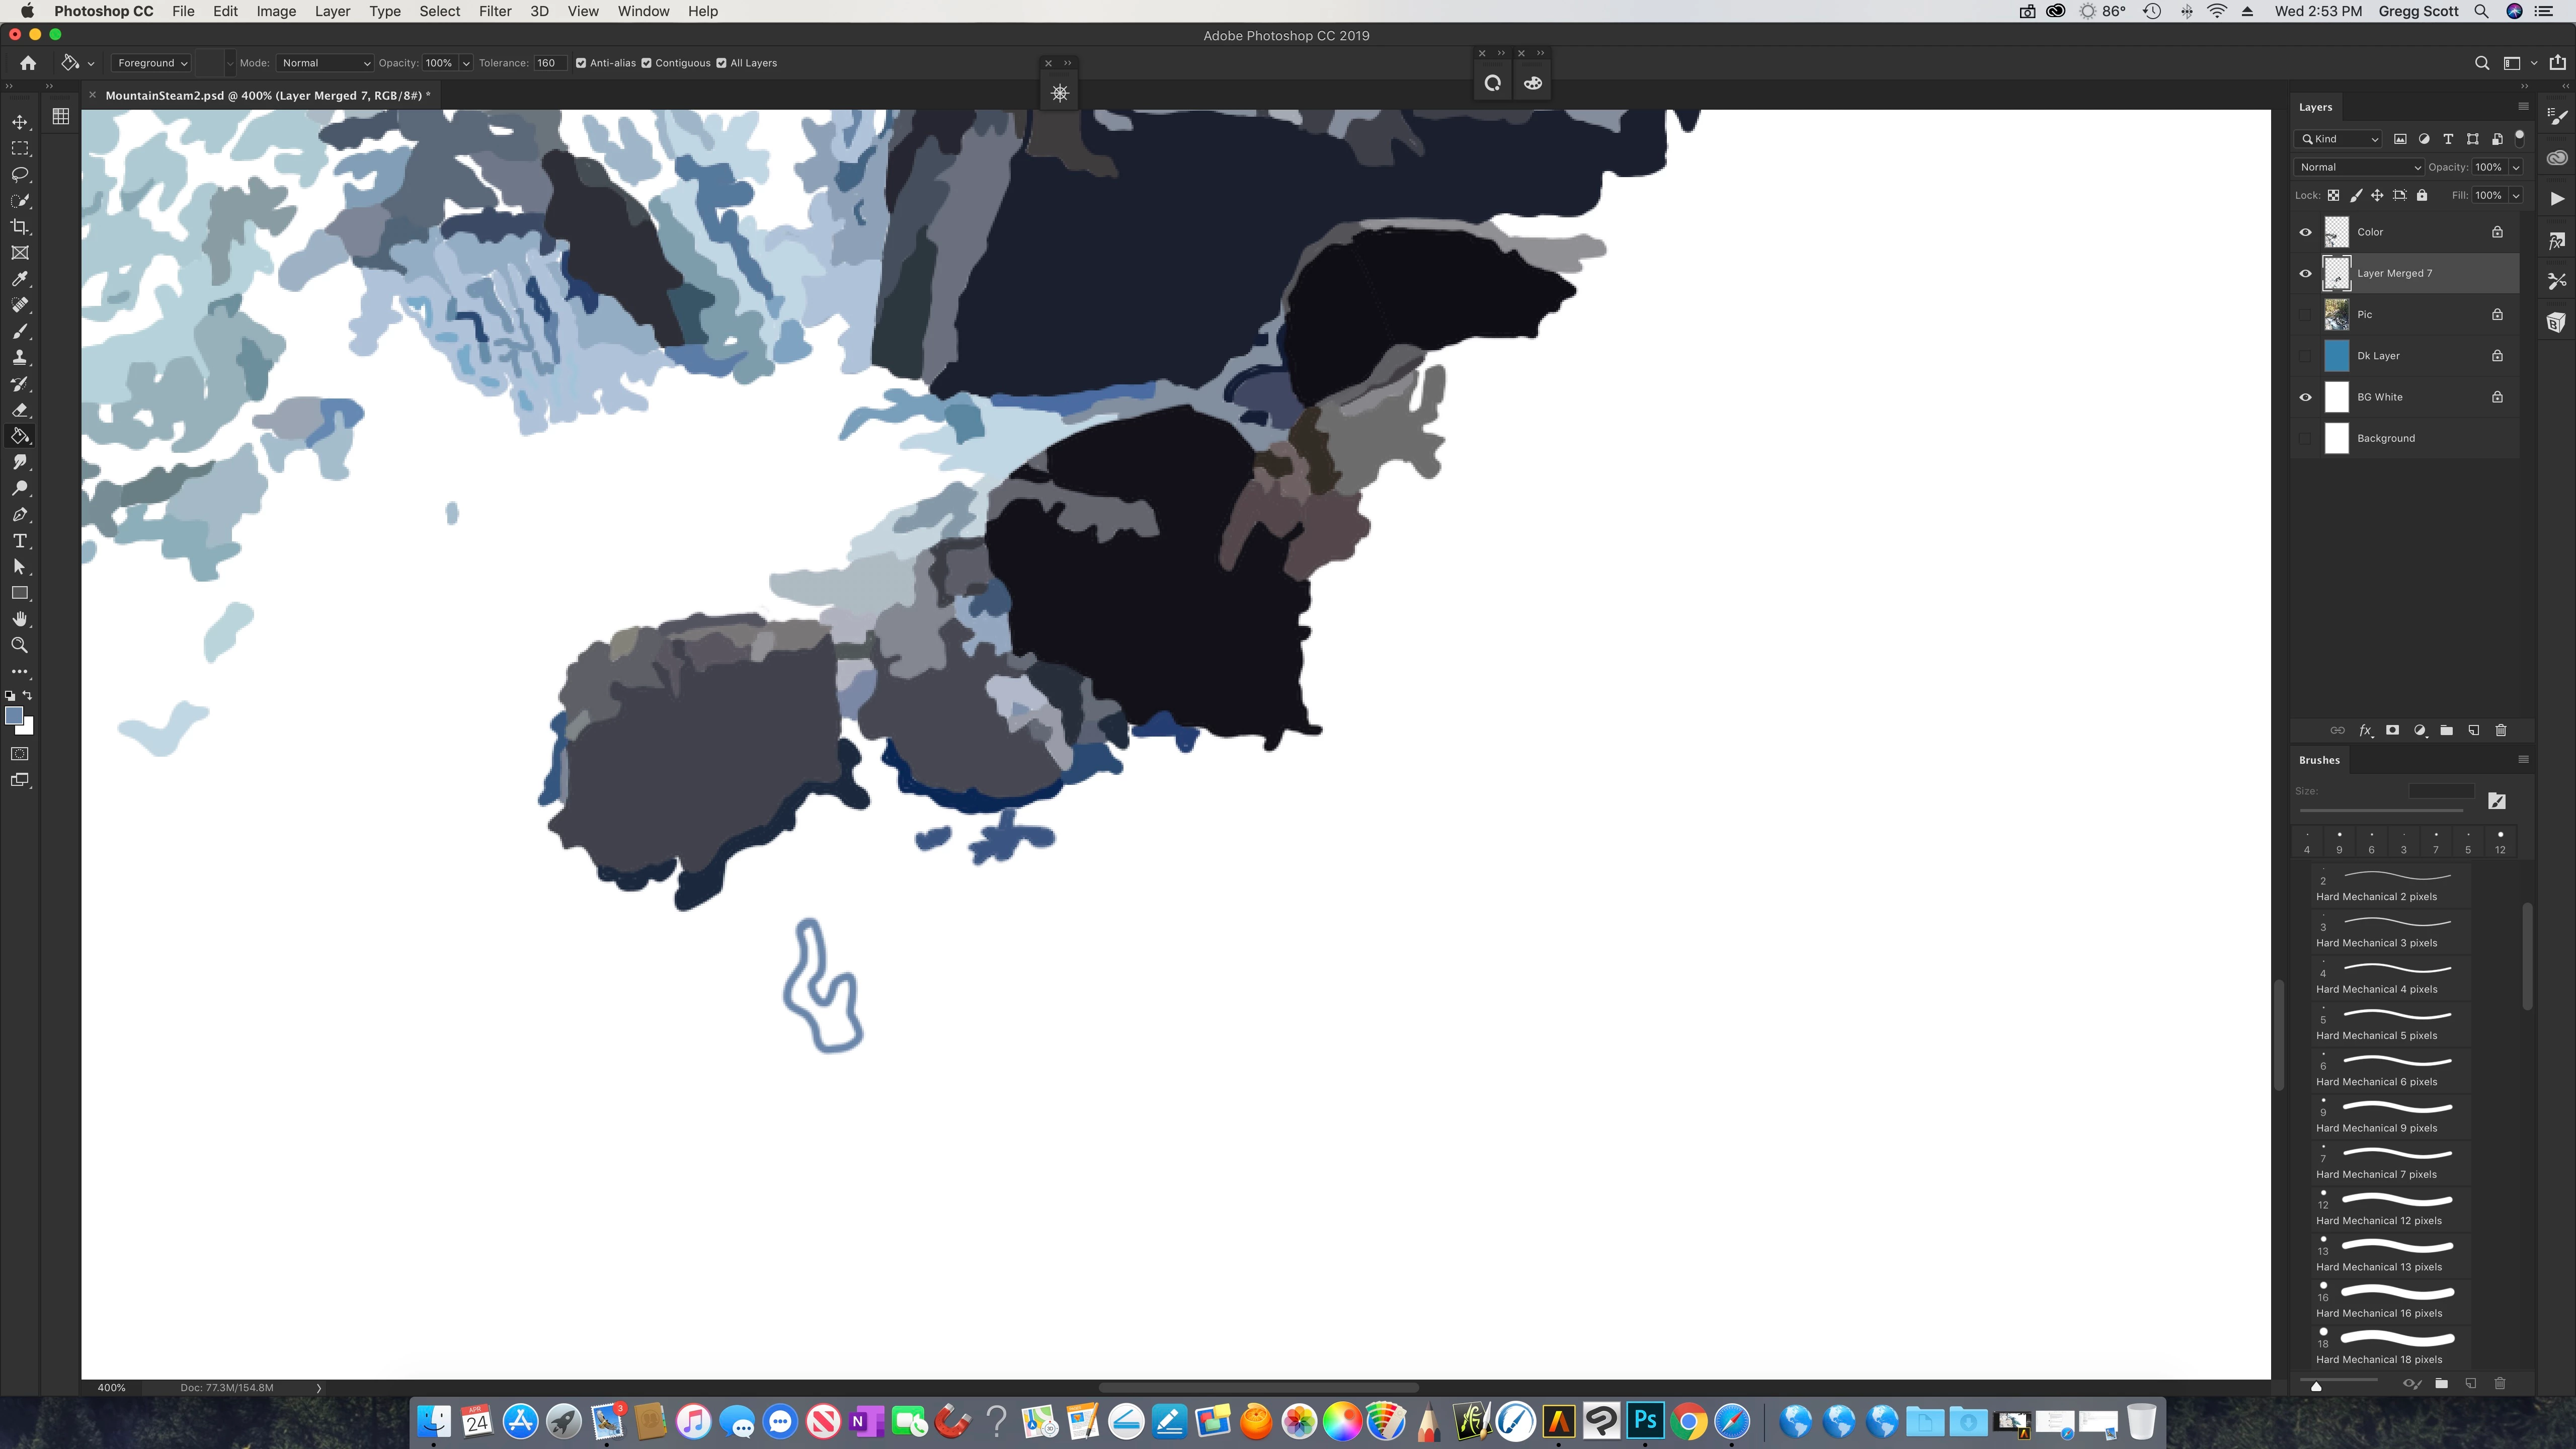Select the Lasso tool
The image size is (2576, 1449).
pos(20,174)
